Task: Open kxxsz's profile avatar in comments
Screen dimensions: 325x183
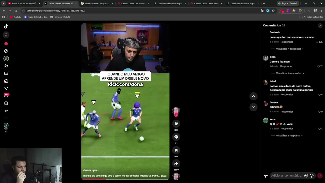Action: click(266, 120)
